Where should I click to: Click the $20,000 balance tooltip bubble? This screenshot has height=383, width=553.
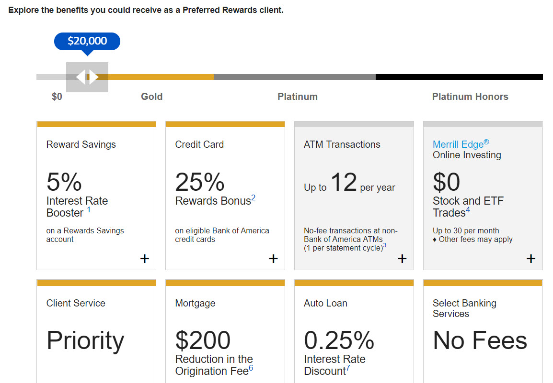click(x=87, y=41)
